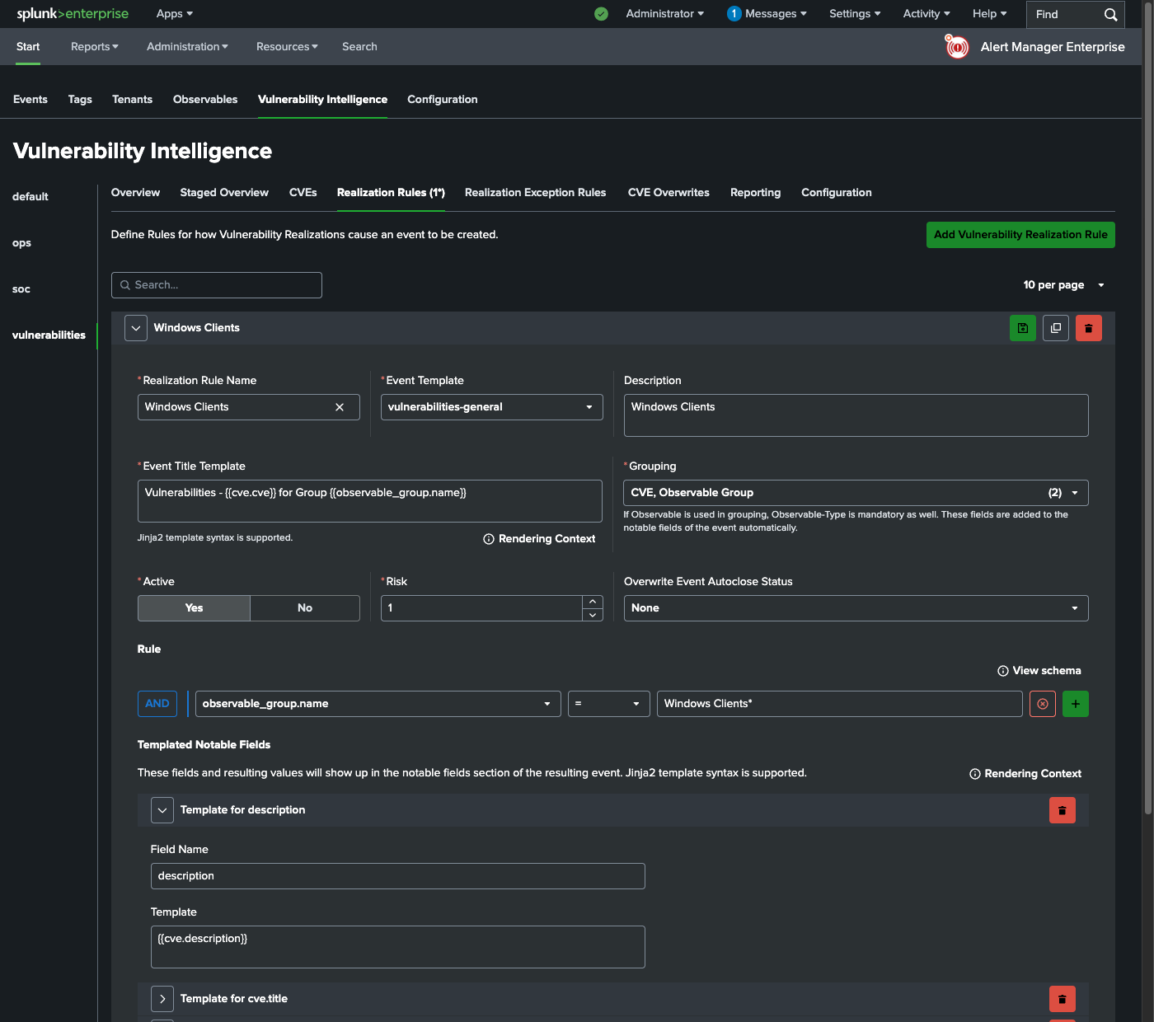Set Active to No
Screen dimensions: 1154x1022
(304, 608)
